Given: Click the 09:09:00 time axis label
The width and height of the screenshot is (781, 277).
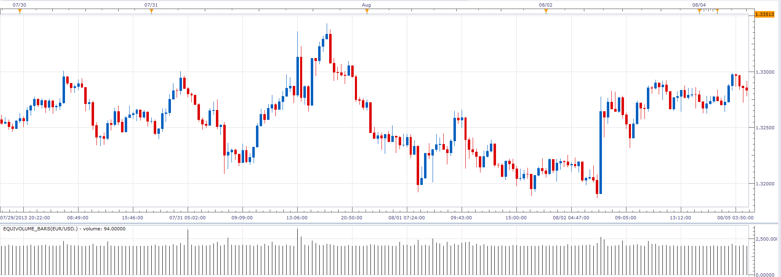Looking at the screenshot, I should pyautogui.click(x=242, y=218).
